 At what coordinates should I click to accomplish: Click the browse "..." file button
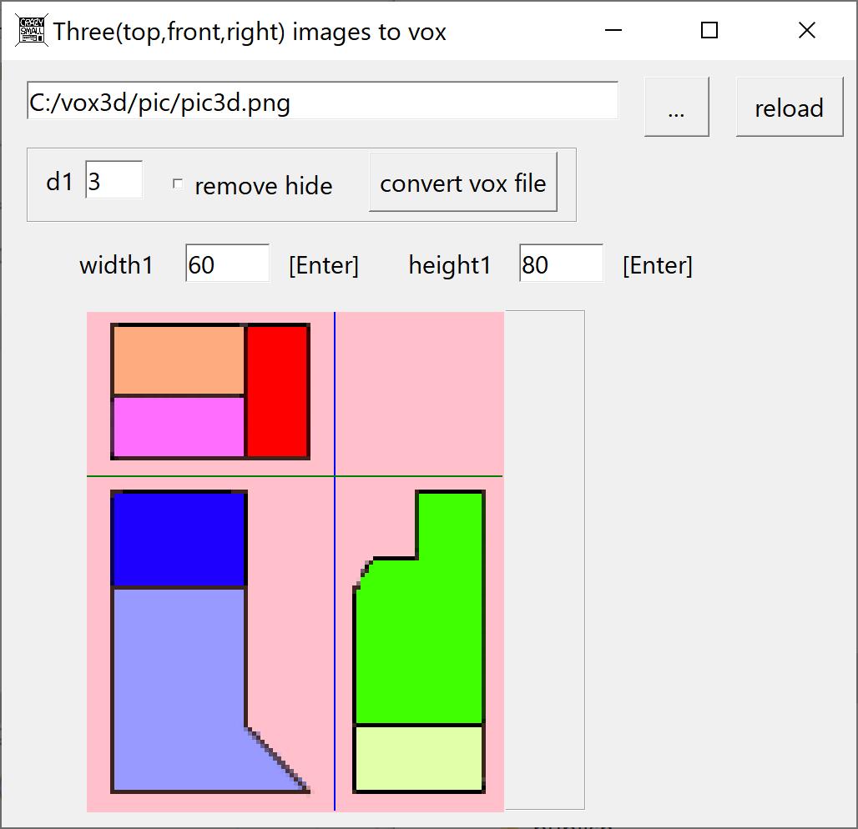(676, 107)
